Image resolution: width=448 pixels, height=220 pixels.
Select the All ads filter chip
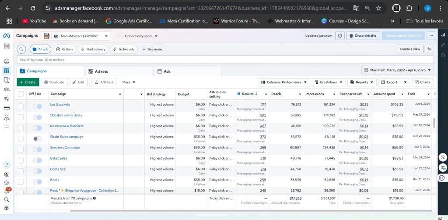[40, 49]
